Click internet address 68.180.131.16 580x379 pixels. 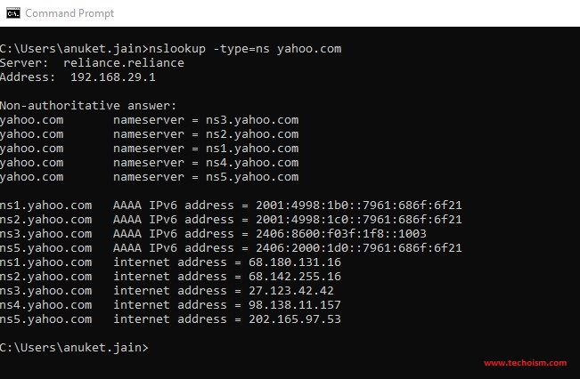coord(294,262)
